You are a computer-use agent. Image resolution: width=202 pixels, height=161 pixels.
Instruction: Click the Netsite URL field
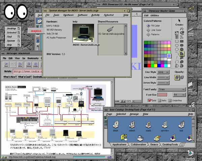click(28, 71)
